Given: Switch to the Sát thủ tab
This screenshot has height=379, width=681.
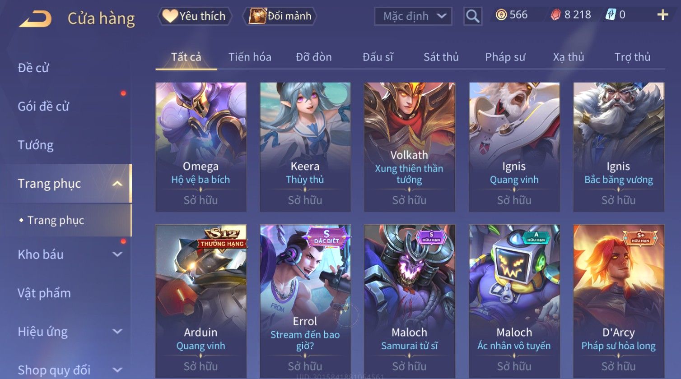Looking at the screenshot, I should coord(441,57).
